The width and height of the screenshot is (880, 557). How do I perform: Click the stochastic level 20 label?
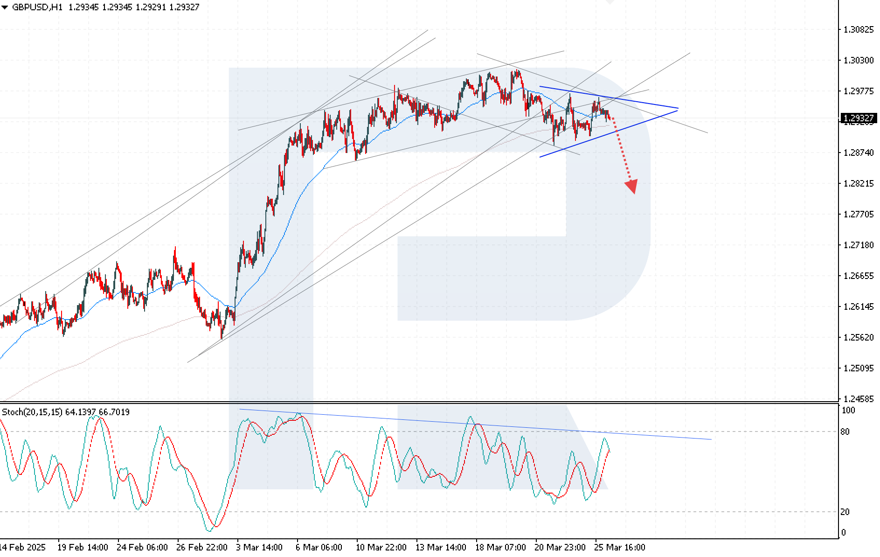pyautogui.click(x=845, y=512)
